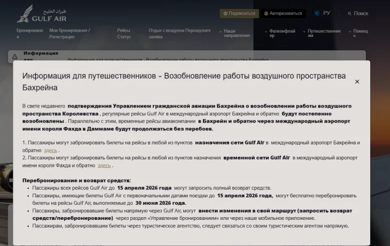The image size is (390, 246).
Task: Click the dialog title Информация для путешественников
Action: [x=184, y=82]
